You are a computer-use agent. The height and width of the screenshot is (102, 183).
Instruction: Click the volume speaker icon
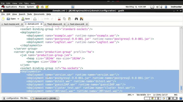coord(162,7)
